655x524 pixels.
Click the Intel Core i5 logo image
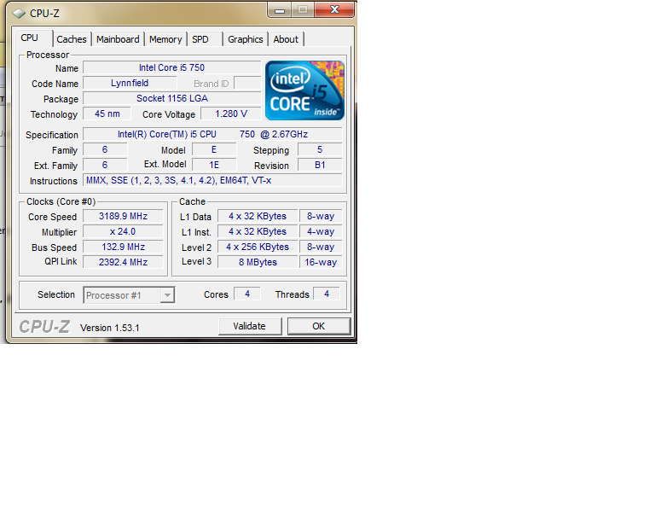(304, 90)
